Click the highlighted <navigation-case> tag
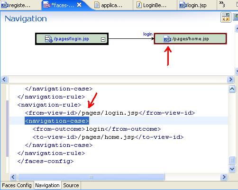 tap(57, 121)
